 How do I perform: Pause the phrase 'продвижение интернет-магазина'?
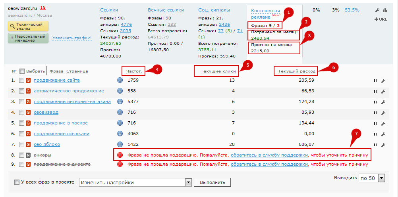[375, 102]
